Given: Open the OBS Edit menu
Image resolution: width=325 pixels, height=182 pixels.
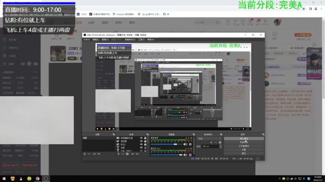Looking at the screenshot, I should pyautogui.click(x=96, y=39).
